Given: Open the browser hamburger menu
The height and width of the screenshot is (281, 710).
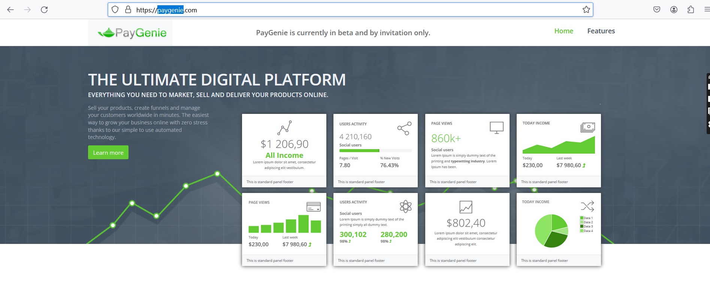Looking at the screenshot, I should point(707,10).
